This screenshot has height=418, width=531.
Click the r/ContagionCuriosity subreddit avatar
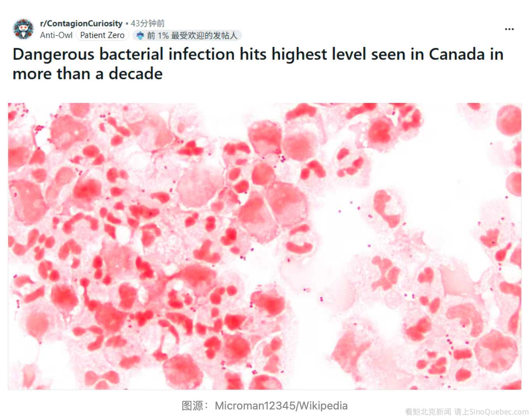click(x=23, y=29)
